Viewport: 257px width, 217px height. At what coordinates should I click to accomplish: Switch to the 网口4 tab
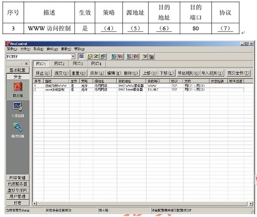tap(96, 64)
